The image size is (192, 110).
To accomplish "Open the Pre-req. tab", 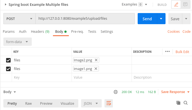I will click(x=77, y=32).
